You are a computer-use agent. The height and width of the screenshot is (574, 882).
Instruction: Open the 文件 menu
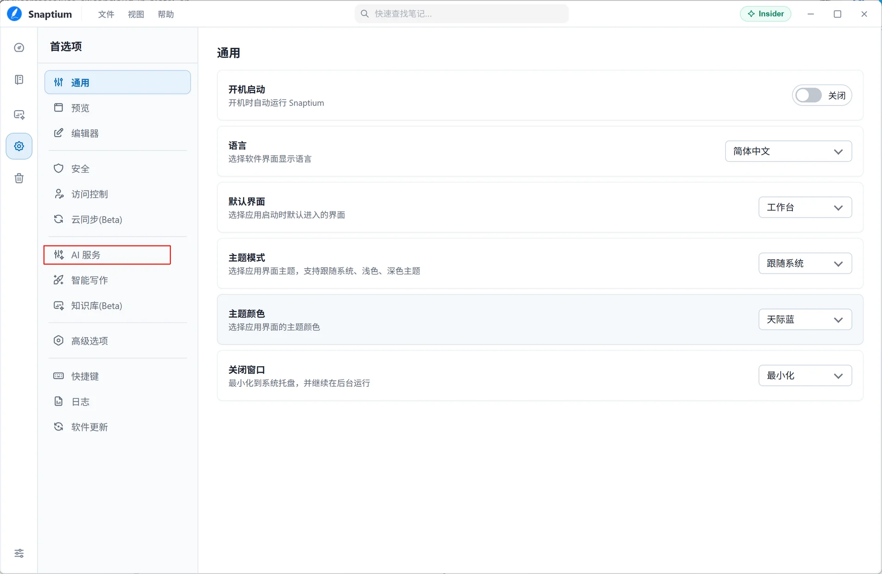106,14
